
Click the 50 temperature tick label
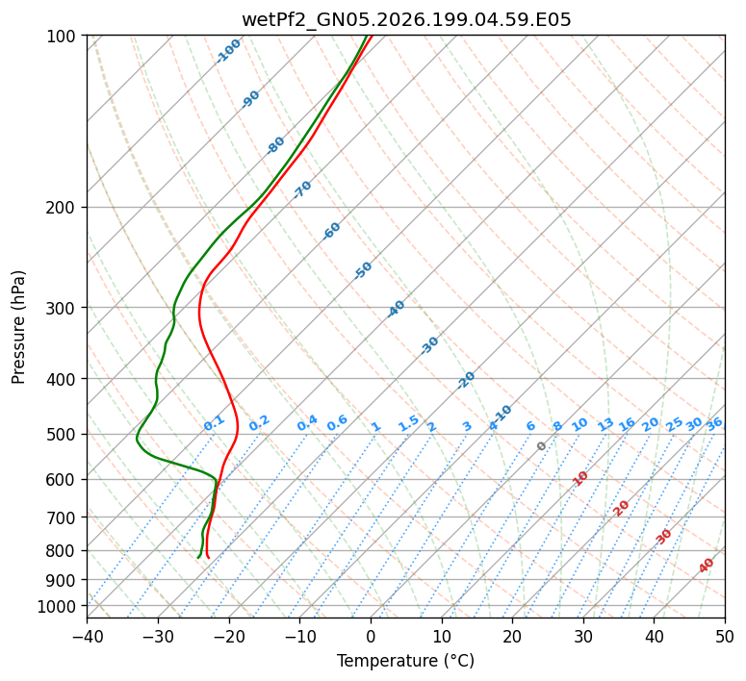coord(725,636)
